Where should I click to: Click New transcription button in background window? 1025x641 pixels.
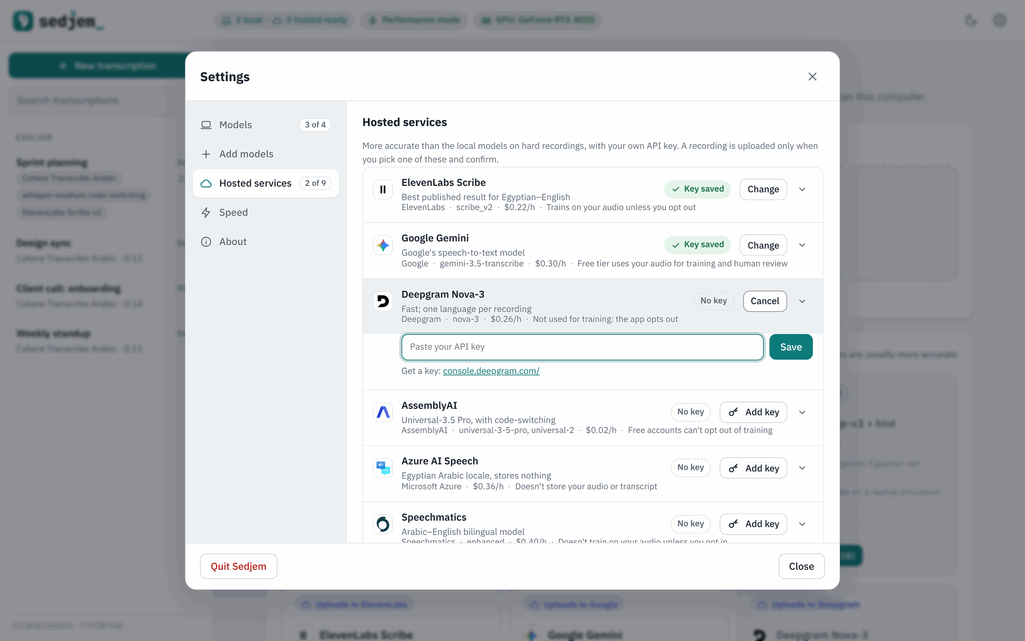[x=97, y=66]
